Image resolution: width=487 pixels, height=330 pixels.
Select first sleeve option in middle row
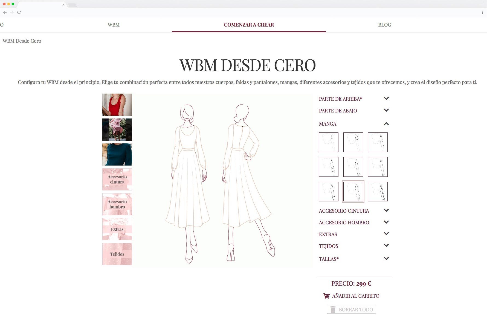point(329,167)
